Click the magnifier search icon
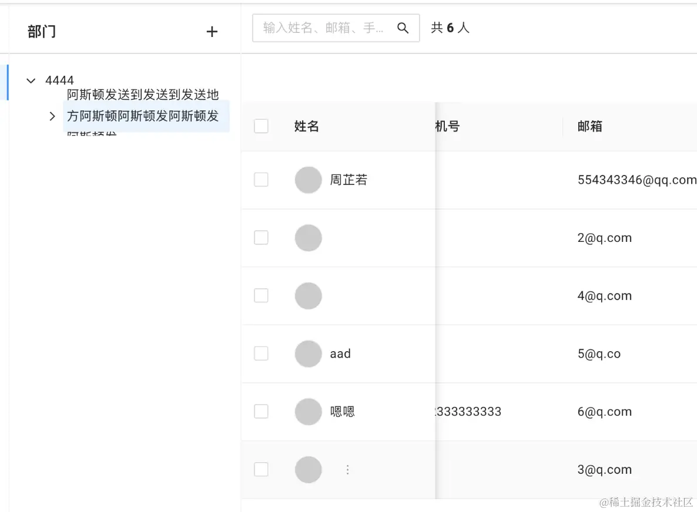Viewport: 697px width, 512px height. tap(403, 28)
